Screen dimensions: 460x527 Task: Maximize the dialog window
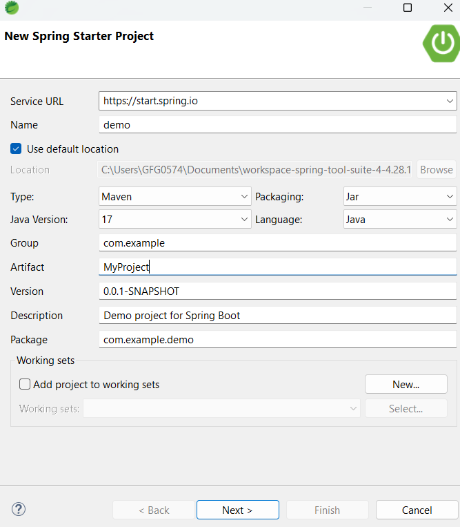click(408, 8)
